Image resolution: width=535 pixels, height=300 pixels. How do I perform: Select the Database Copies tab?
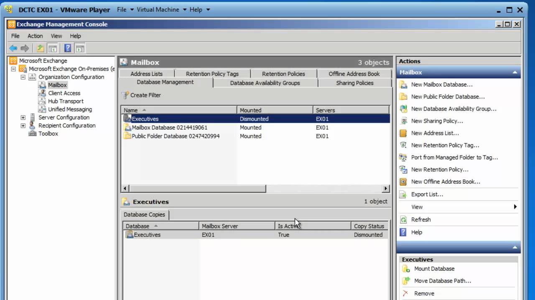click(144, 215)
